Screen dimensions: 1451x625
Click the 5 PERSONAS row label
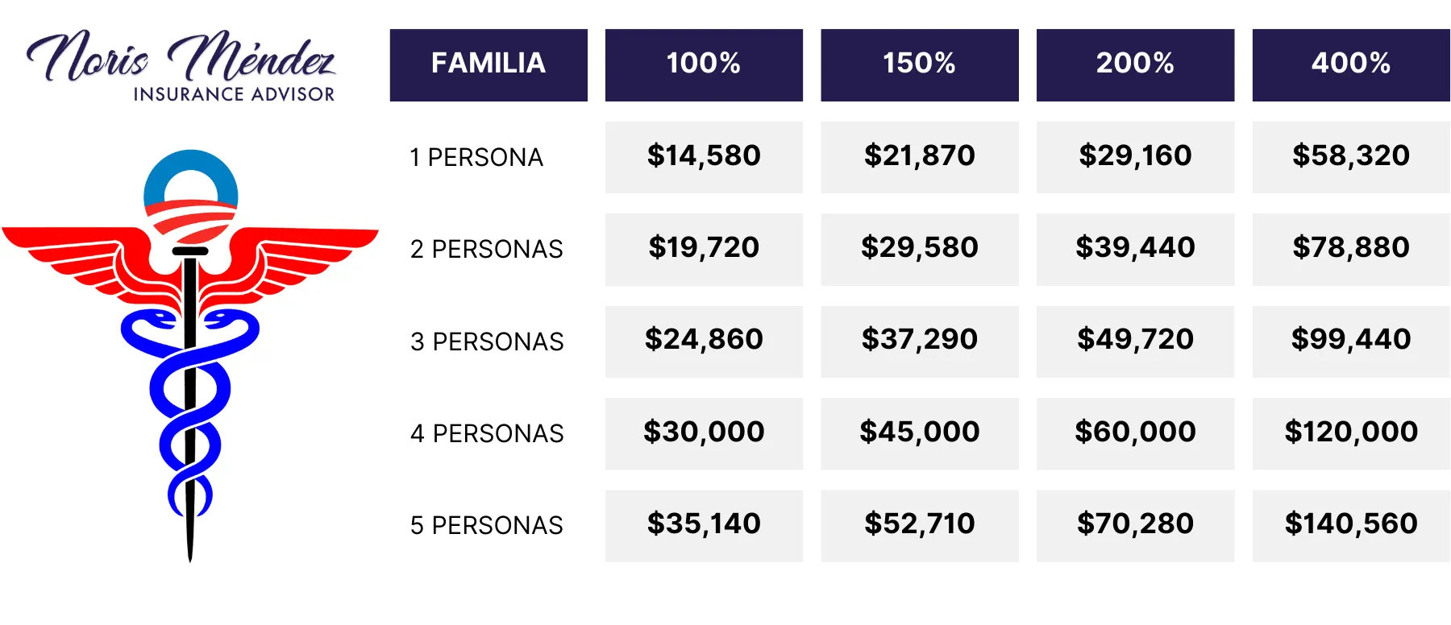tap(486, 525)
